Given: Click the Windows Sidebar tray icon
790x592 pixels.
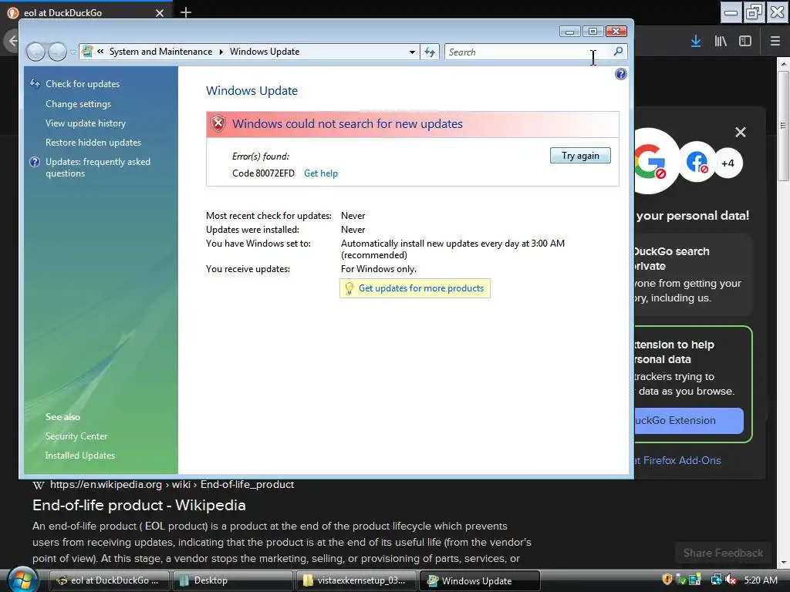Looking at the screenshot, I should (695, 580).
